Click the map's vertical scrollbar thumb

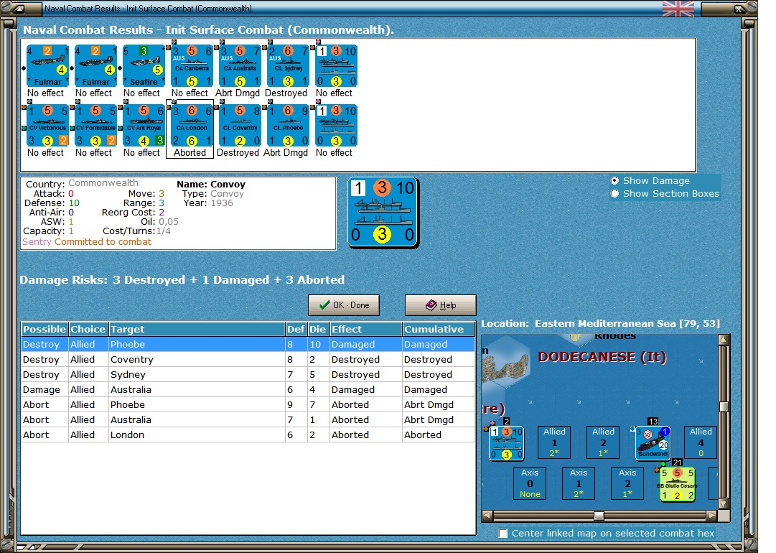pyautogui.click(x=724, y=407)
